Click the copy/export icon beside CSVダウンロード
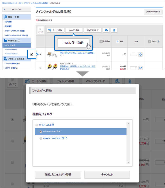Viewport: 165px width, 188px height. point(106,30)
